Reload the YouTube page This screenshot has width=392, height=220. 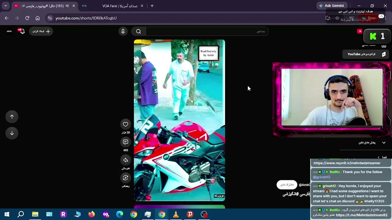click(x=27, y=18)
